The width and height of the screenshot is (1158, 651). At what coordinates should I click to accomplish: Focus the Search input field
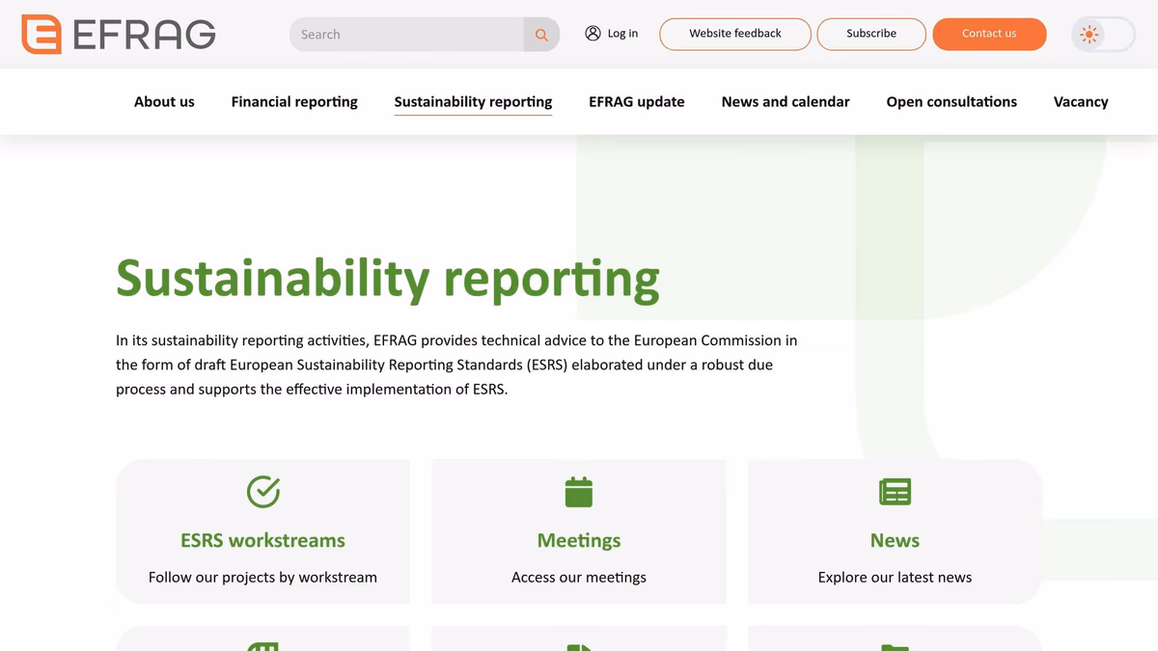pyautogui.click(x=407, y=35)
